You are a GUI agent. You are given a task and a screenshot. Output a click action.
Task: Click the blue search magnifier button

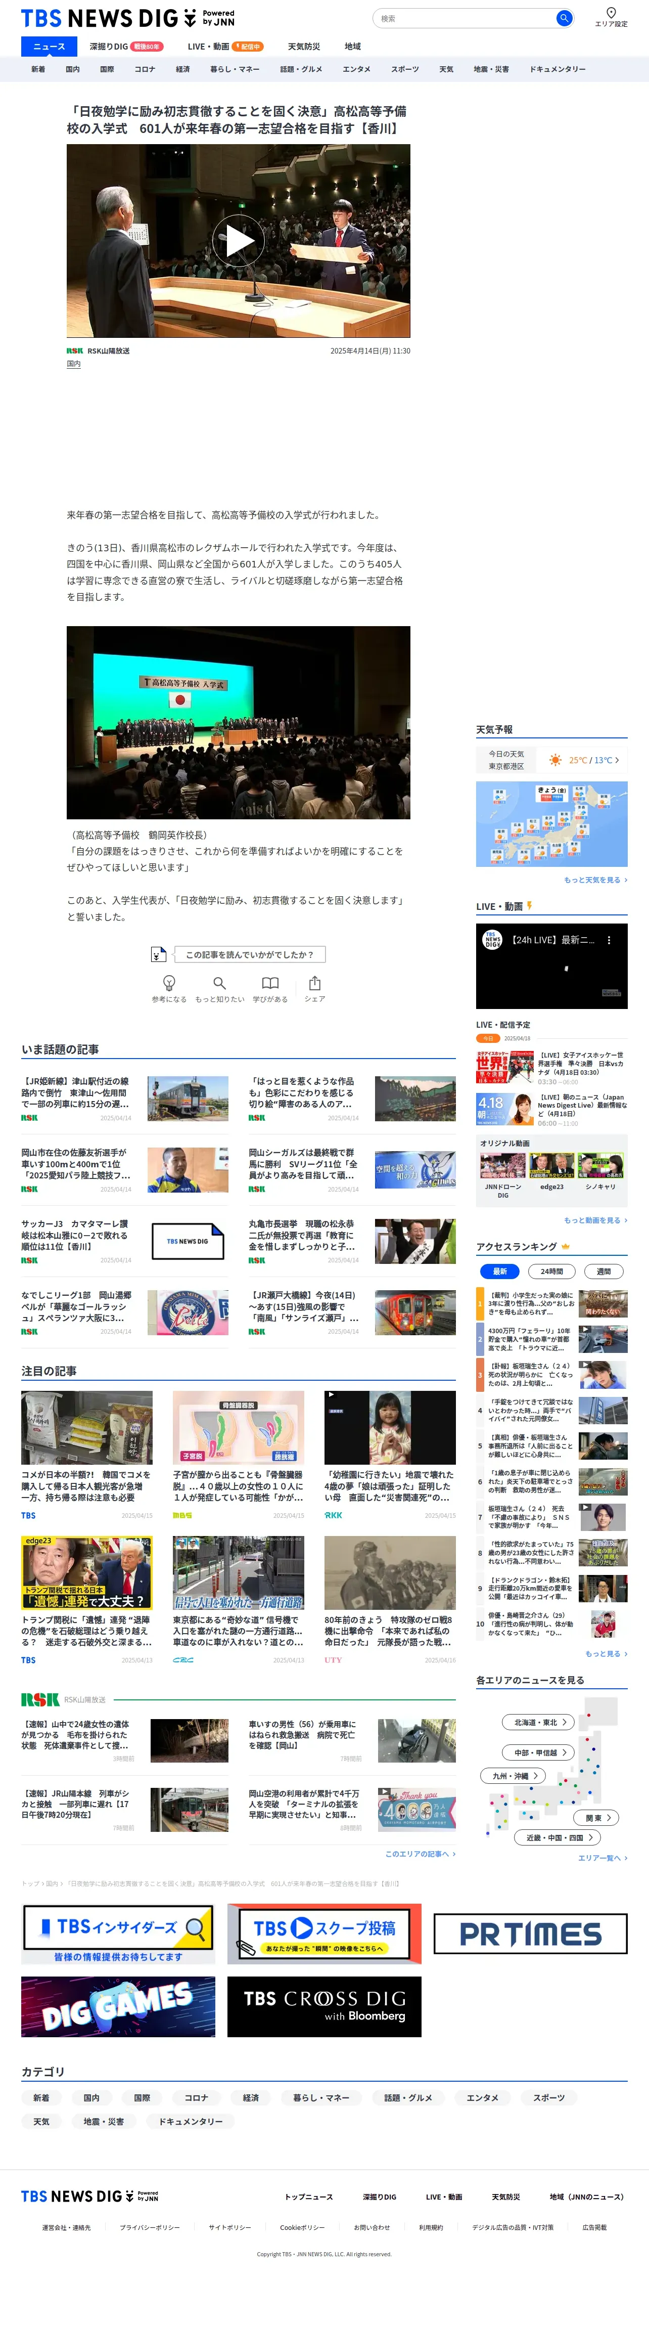[x=564, y=18]
